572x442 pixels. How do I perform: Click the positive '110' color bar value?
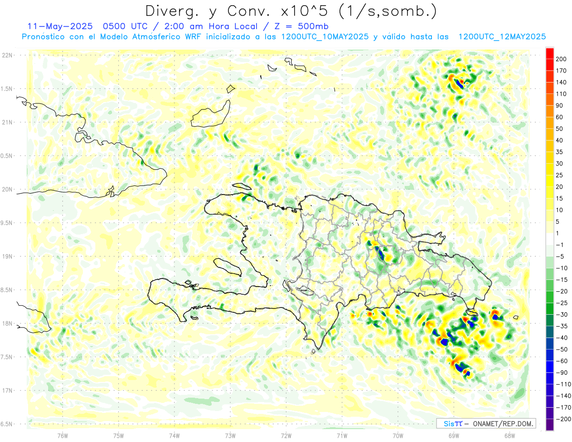coord(561,94)
